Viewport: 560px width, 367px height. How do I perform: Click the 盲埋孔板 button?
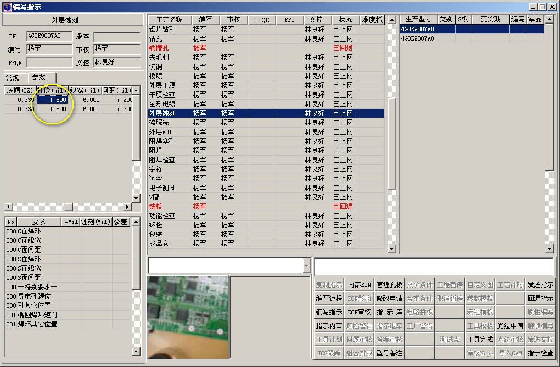click(389, 285)
